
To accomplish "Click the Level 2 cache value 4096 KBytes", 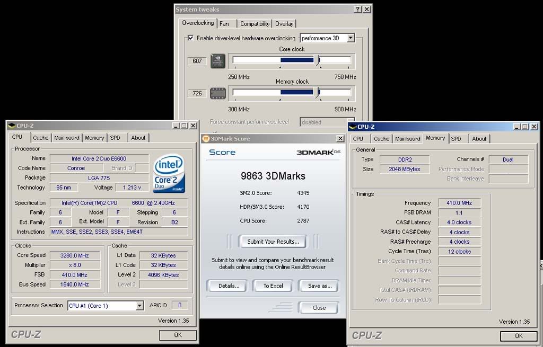I will click(163, 275).
